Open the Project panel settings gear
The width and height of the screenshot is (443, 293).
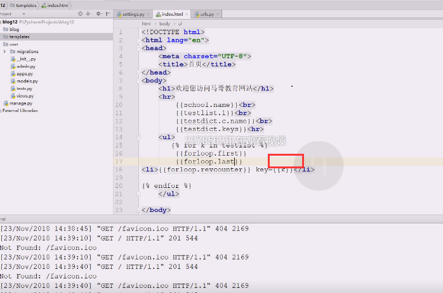(x=98, y=13)
